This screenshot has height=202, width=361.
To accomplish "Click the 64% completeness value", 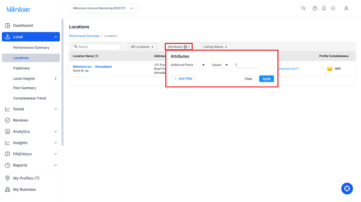I will (x=338, y=69).
